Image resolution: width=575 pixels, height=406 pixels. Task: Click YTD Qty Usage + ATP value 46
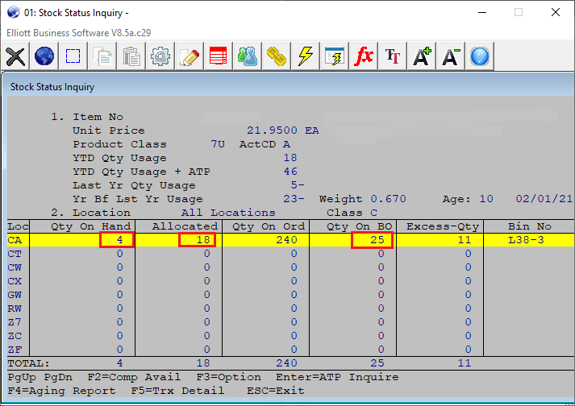click(x=290, y=172)
